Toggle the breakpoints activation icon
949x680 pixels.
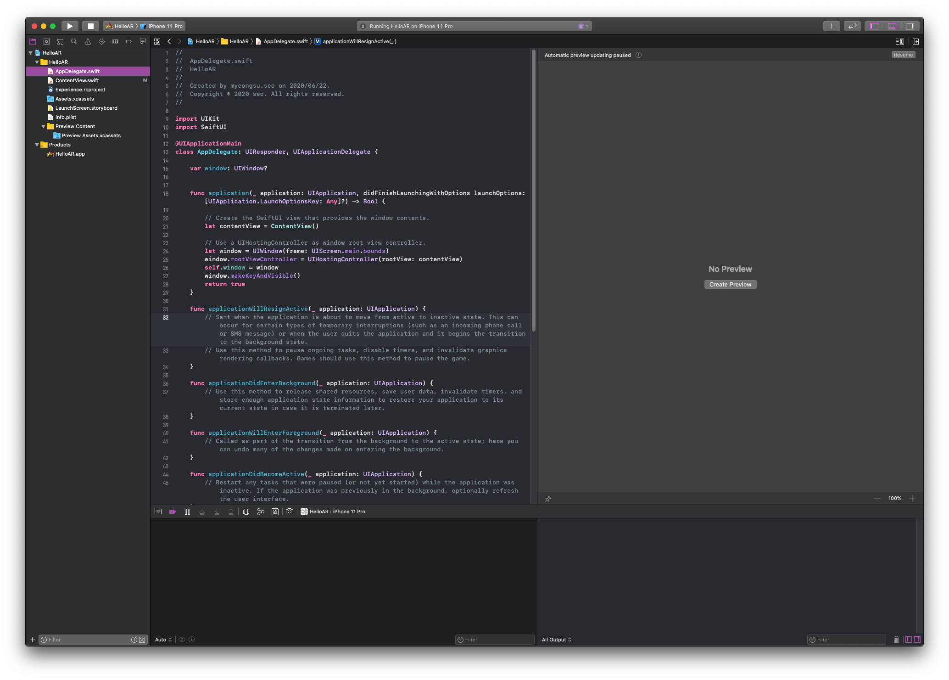pos(173,511)
